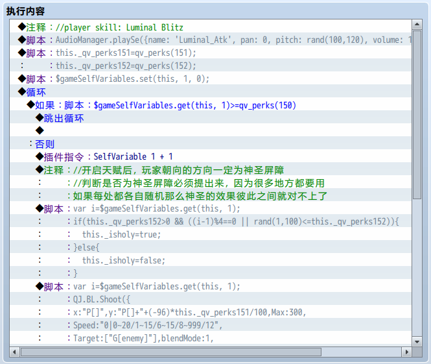Viewport: 431px width, 364px height.
Task: Select the 跳出循环 break loop command
Action: point(211,118)
